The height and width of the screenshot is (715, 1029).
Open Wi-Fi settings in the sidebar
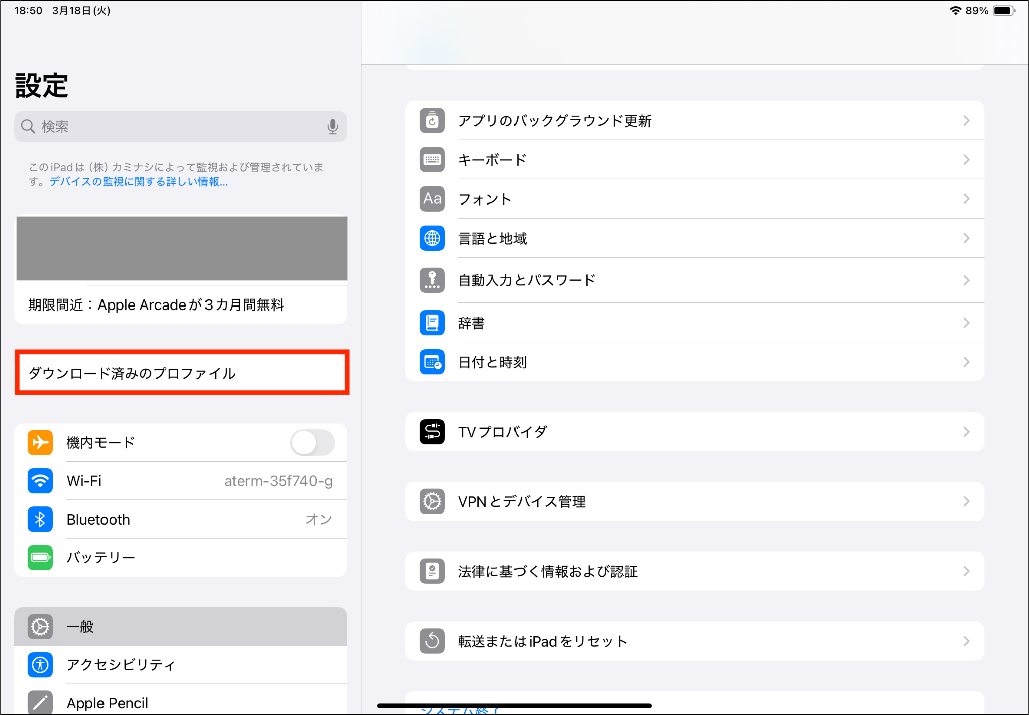tap(180, 481)
